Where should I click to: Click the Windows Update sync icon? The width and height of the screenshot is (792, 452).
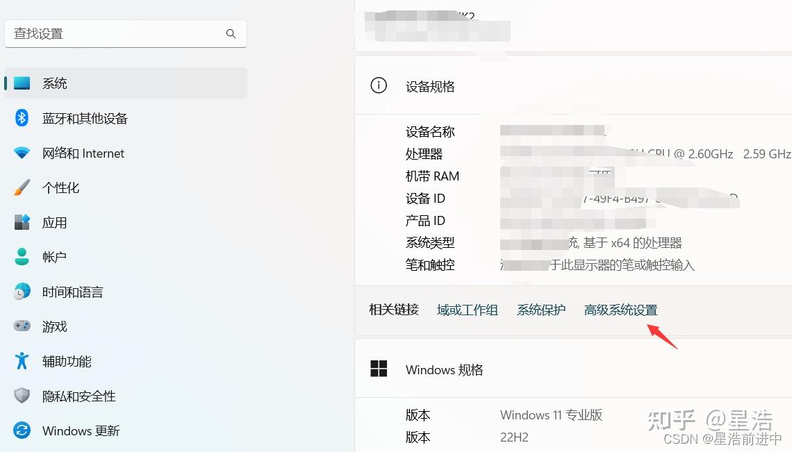[x=22, y=430]
